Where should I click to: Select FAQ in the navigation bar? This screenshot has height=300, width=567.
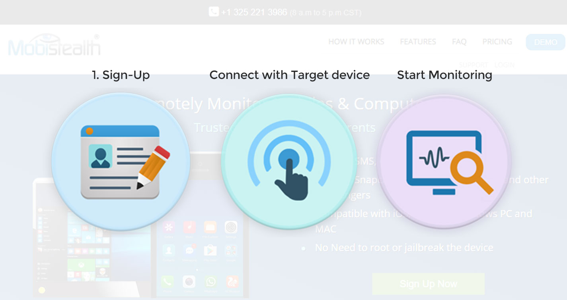pyautogui.click(x=459, y=42)
